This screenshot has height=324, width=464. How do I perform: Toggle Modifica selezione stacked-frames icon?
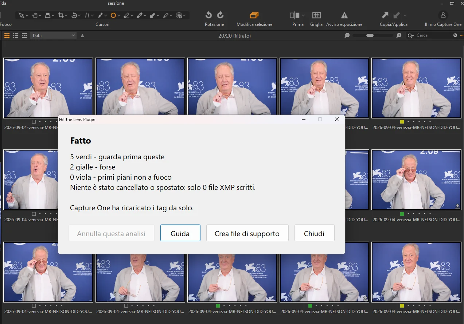pyautogui.click(x=254, y=15)
